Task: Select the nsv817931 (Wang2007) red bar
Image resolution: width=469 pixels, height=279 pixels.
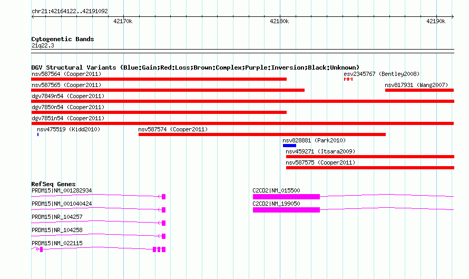Action: (419, 90)
